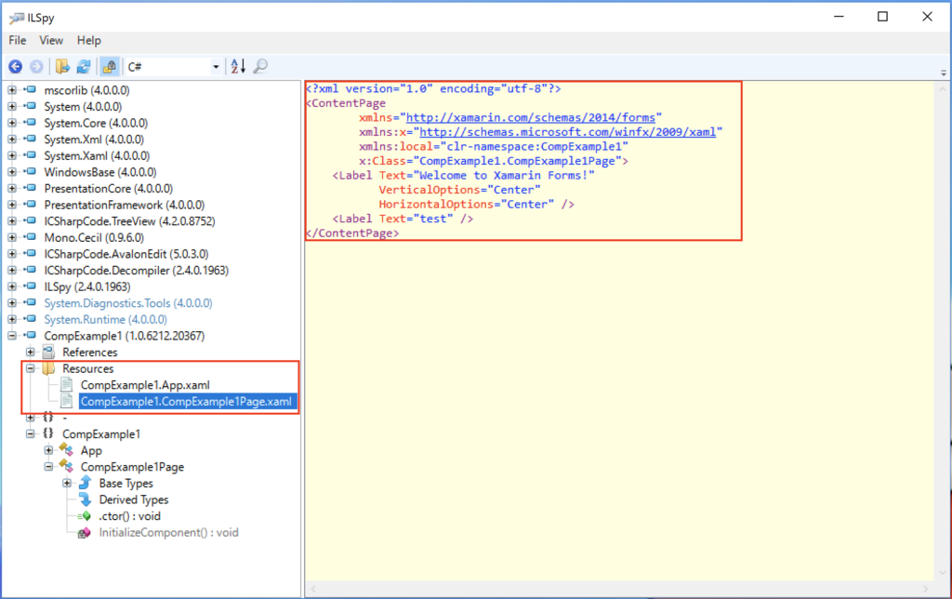
Task: Select ICSharpCode.TreeView assembly
Action: (x=129, y=221)
